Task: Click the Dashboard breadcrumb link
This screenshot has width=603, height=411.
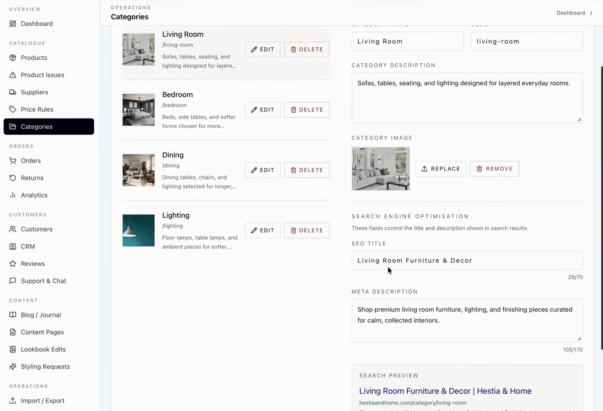Action: pyautogui.click(x=571, y=13)
